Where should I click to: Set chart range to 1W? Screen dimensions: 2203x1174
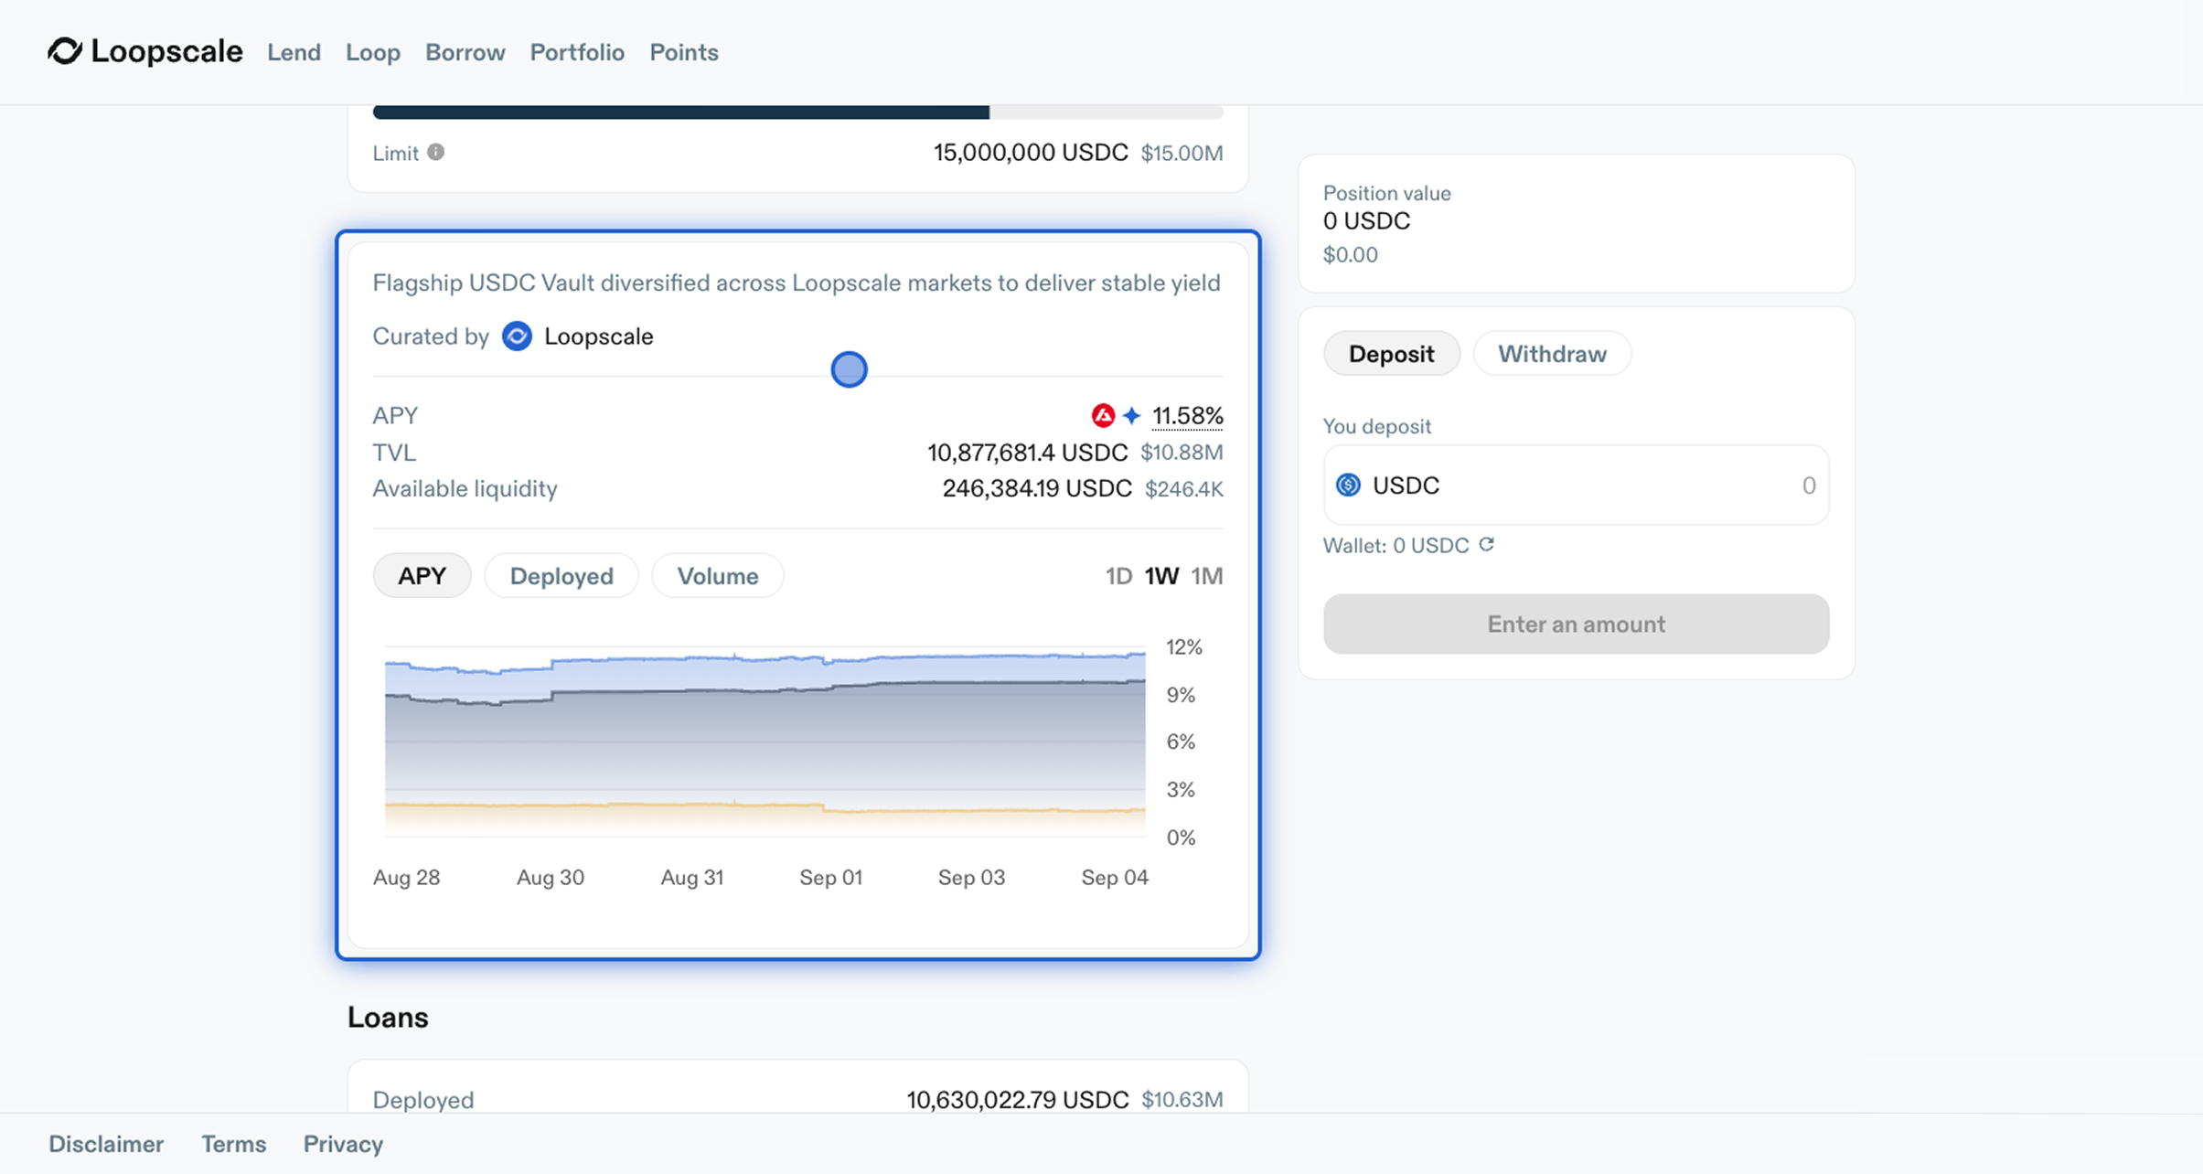pyautogui.click(x=1161, y=576)
